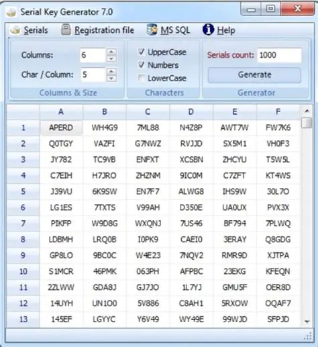The image size is (318, 347).
Task: Click the blue Help info icon
Action: coord(208,30)
